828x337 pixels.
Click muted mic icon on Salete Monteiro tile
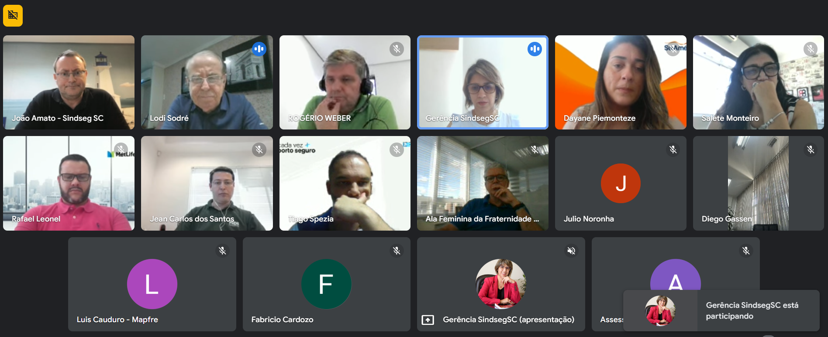coord(811,49)
